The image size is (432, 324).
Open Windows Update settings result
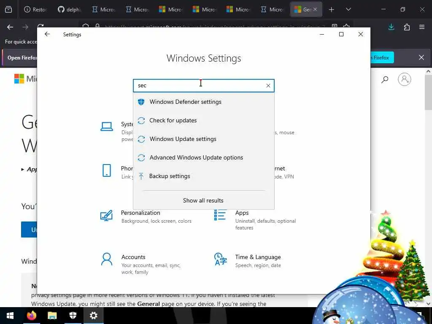pyautogui.click(x=204, y=139)
